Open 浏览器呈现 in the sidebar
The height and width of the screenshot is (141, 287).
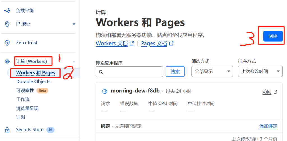click(x=27, y=108)
